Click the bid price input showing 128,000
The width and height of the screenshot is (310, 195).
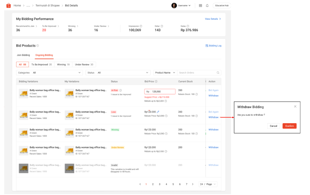tap(162, 91)
